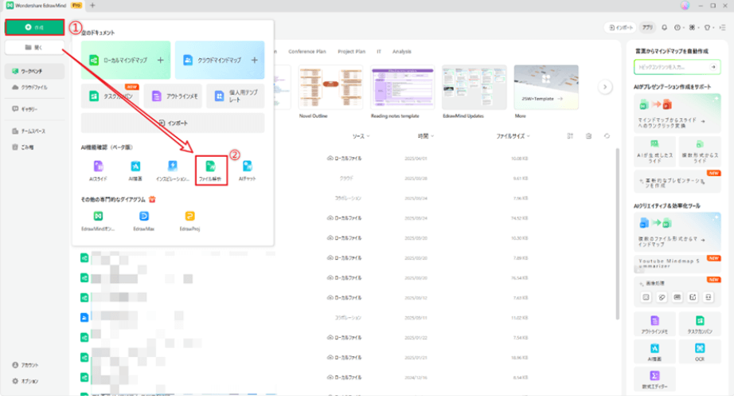734x396 pixels.
Task: Open the 複数形式からスライド card
Action: coord(699,151)
